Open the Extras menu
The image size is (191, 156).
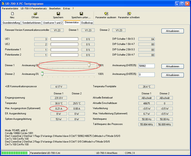coord(67,9)
